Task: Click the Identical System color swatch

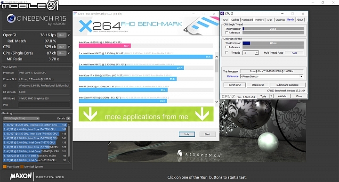Action: coord(22,166)
